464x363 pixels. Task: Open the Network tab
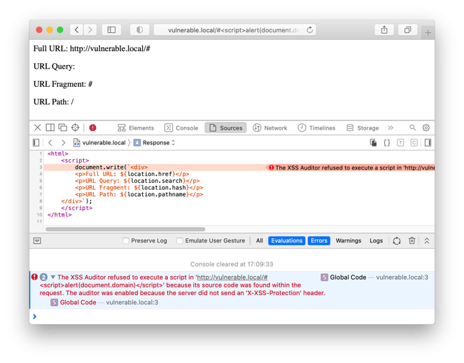[x=270, y=128]
